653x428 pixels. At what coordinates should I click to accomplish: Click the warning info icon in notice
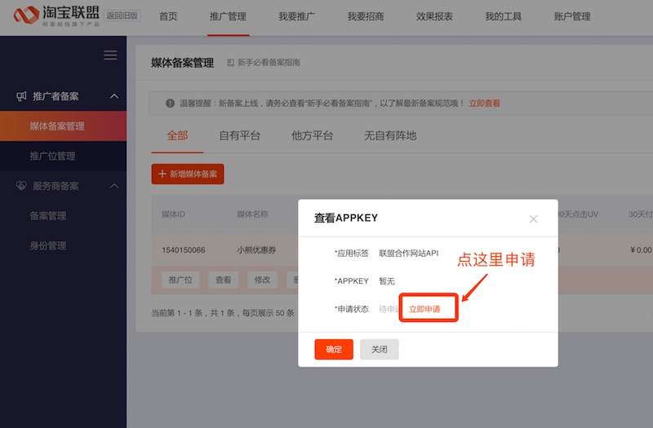click(170, 104)
